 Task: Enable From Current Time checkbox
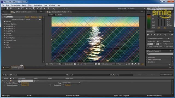[x=148, y=47]
